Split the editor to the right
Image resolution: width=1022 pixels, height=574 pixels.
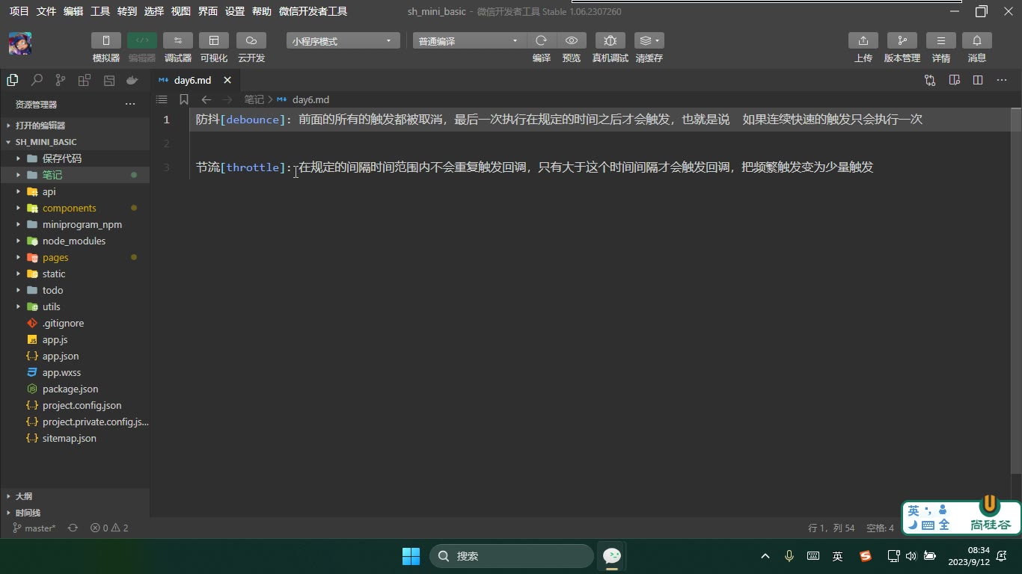(x=978, y=80)
